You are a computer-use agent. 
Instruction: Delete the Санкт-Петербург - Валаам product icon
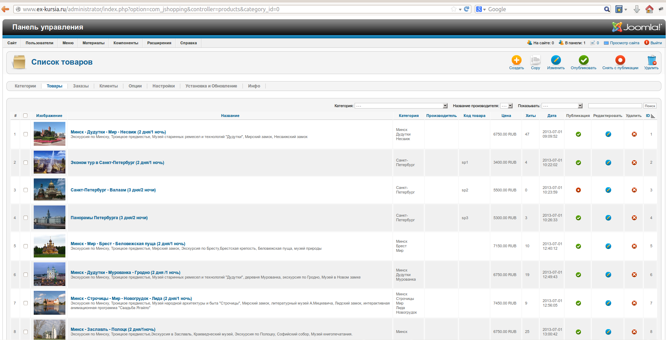pos(634,190)
